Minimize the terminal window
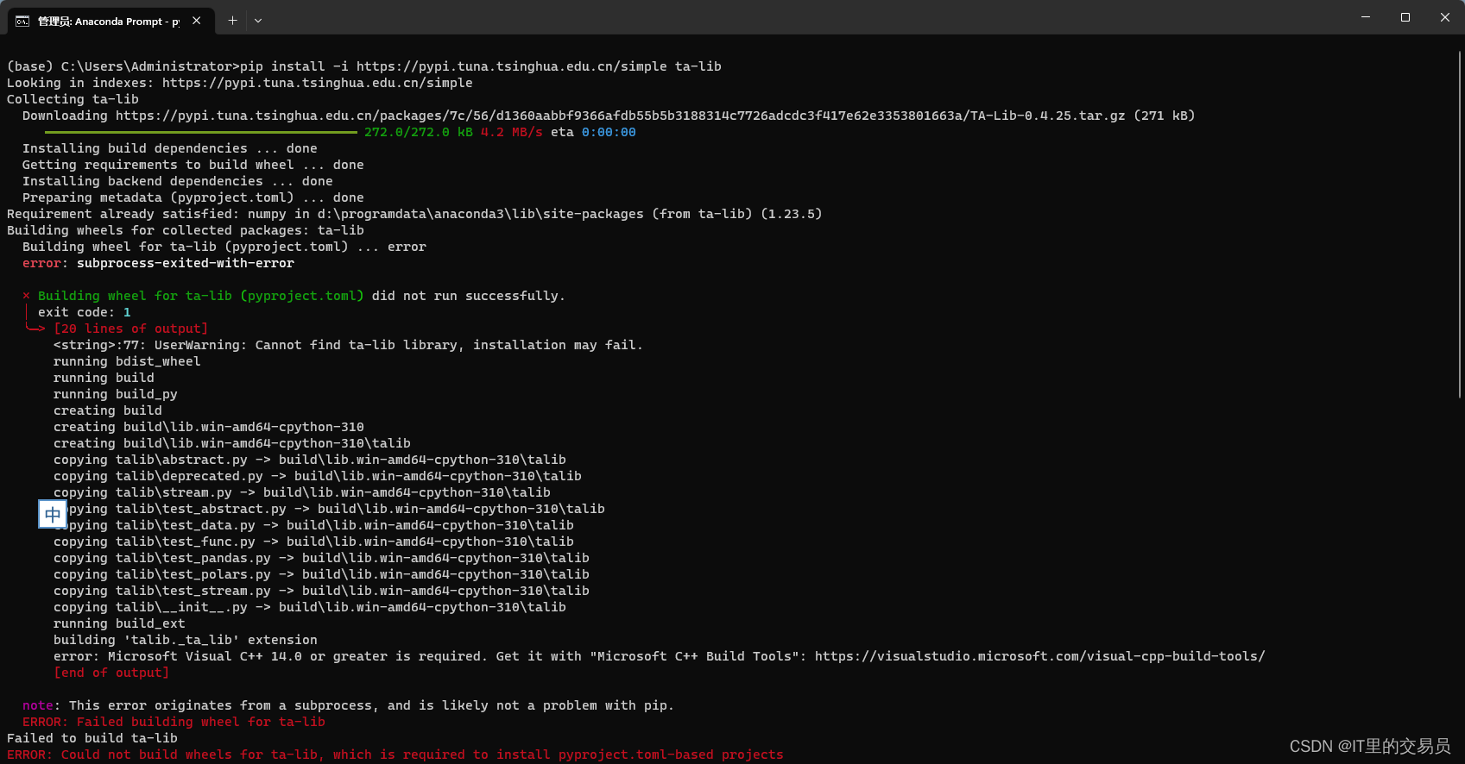 coord(1366,17)
